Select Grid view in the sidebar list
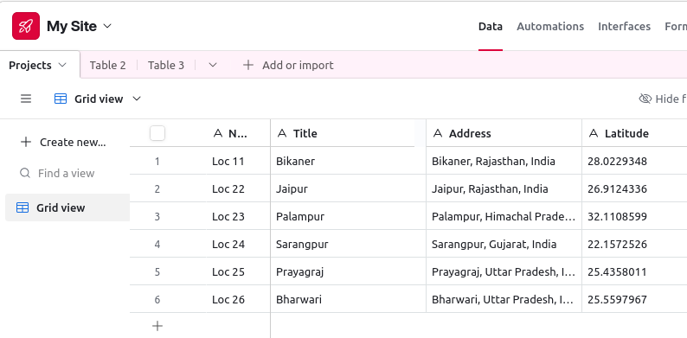This screenshot has width=687, height=338. (67, 207)
